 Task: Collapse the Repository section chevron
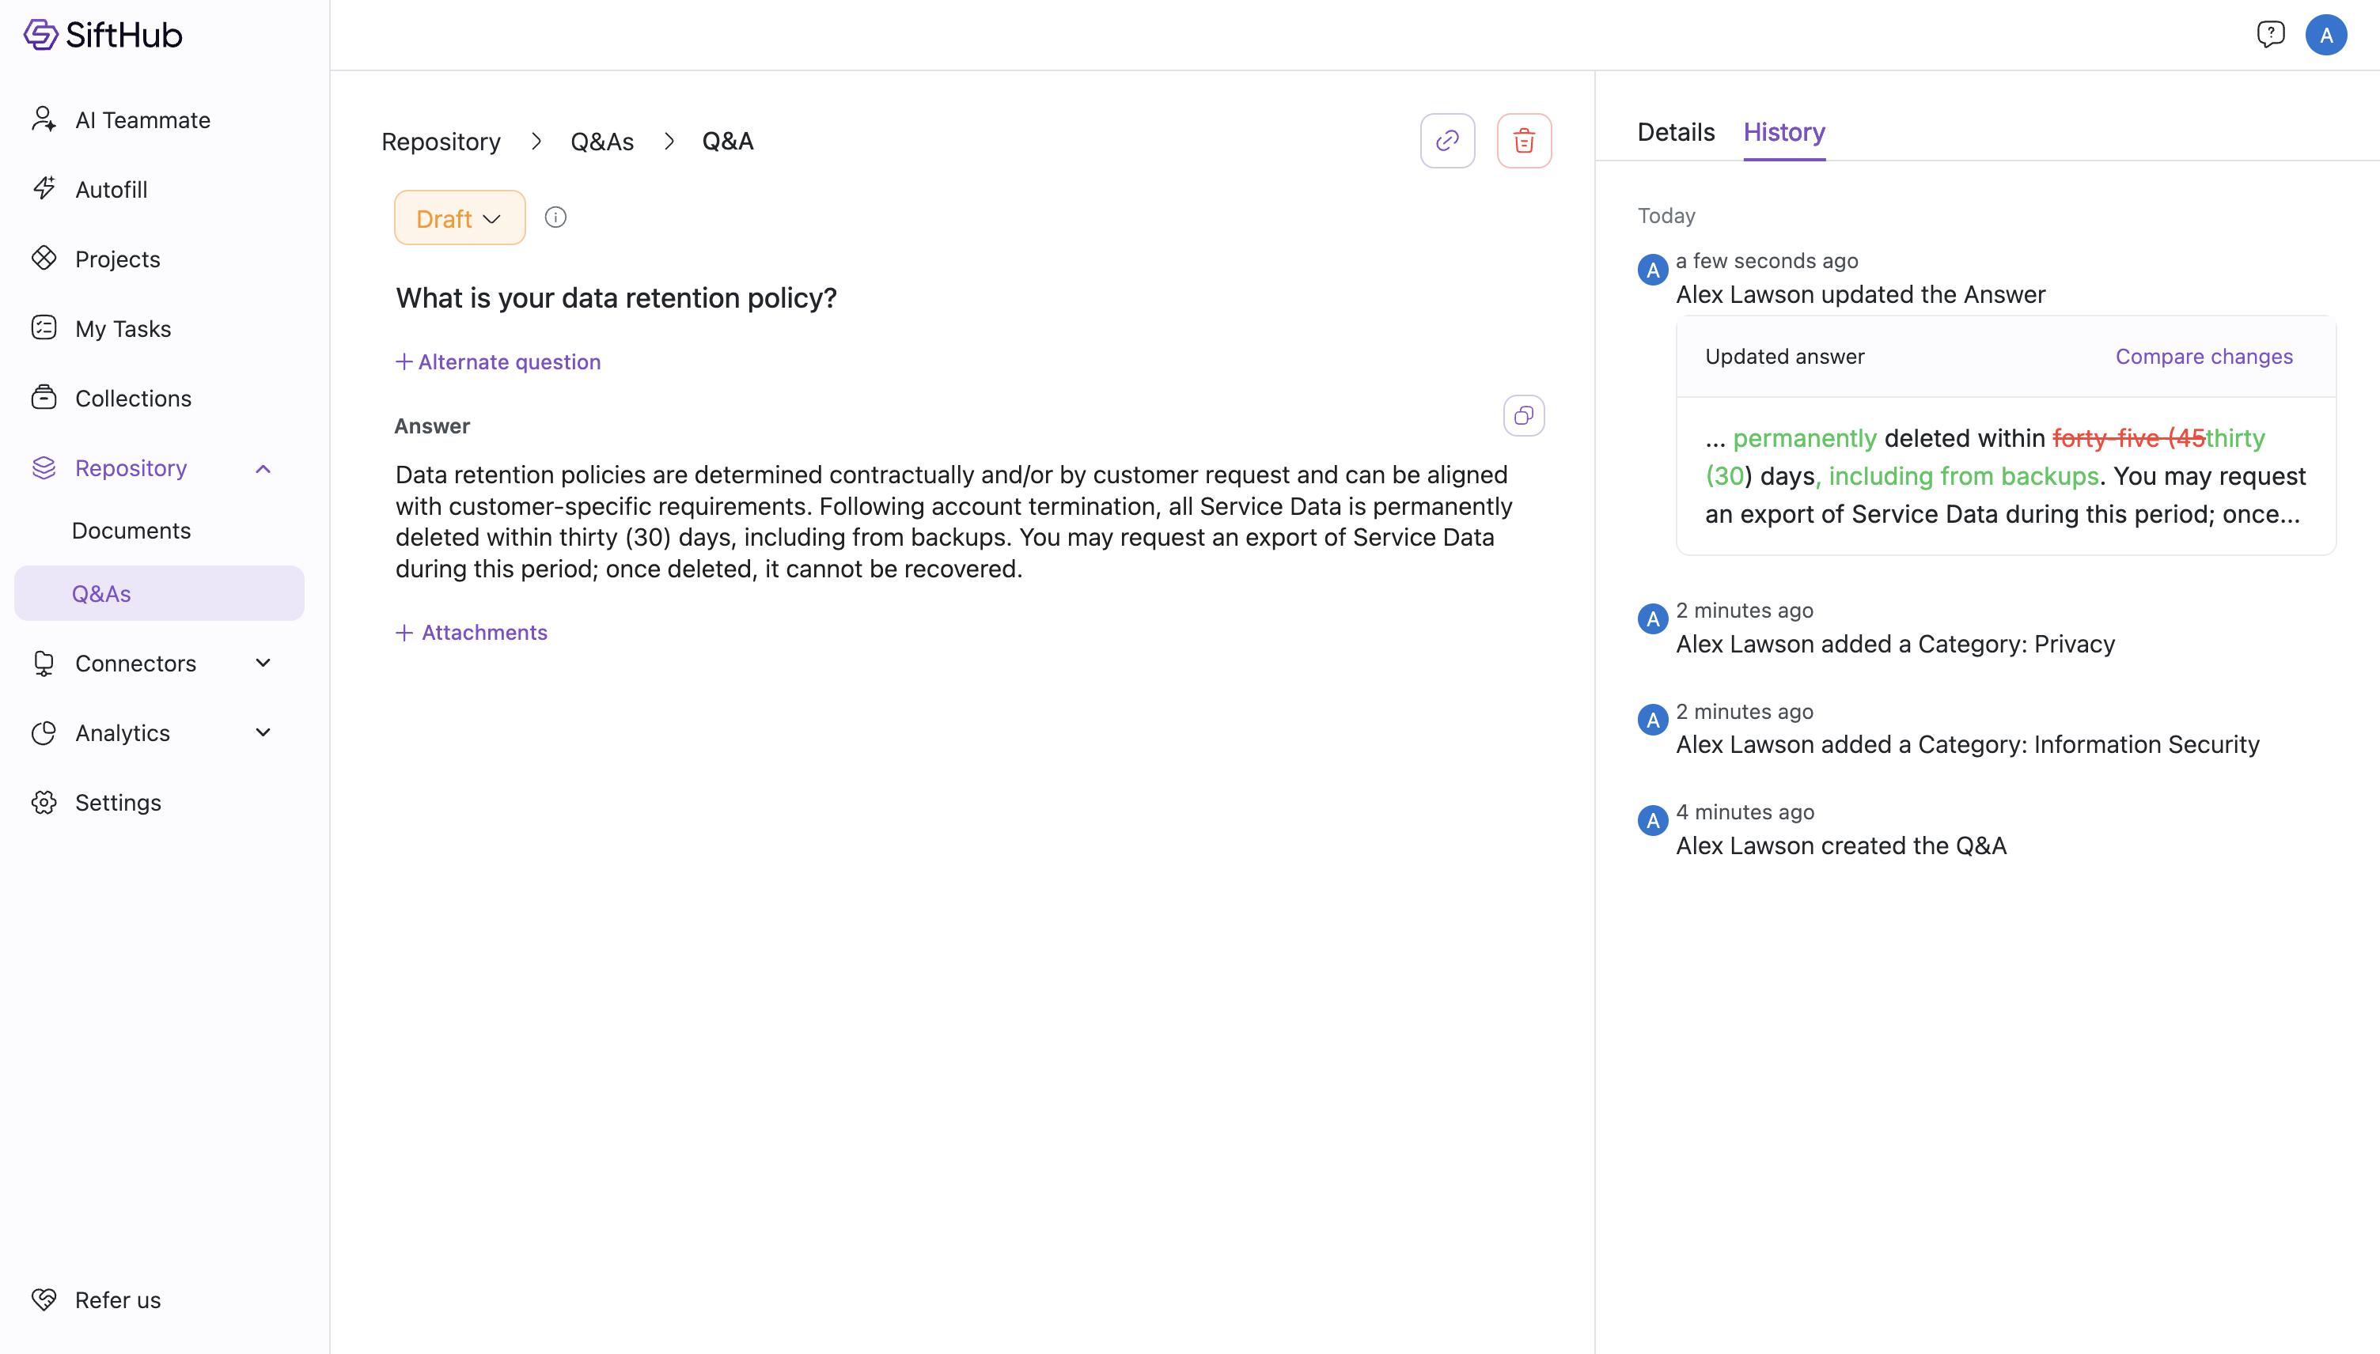click(x=263, y=469)
